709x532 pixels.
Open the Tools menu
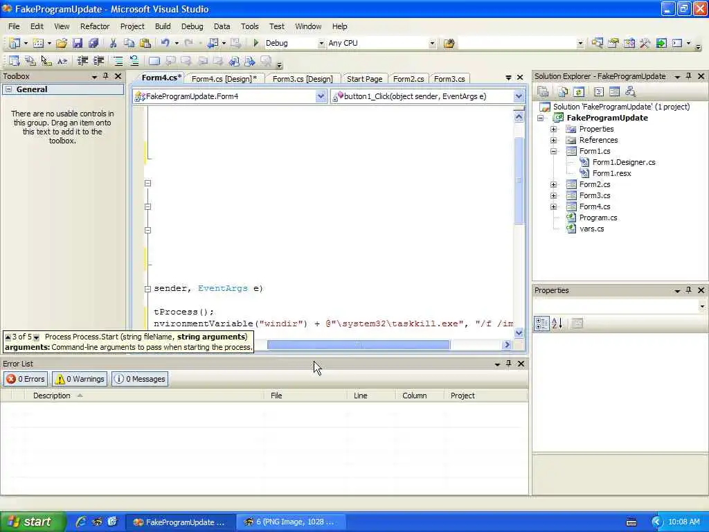pyautogui.click(x=249, y=26)
